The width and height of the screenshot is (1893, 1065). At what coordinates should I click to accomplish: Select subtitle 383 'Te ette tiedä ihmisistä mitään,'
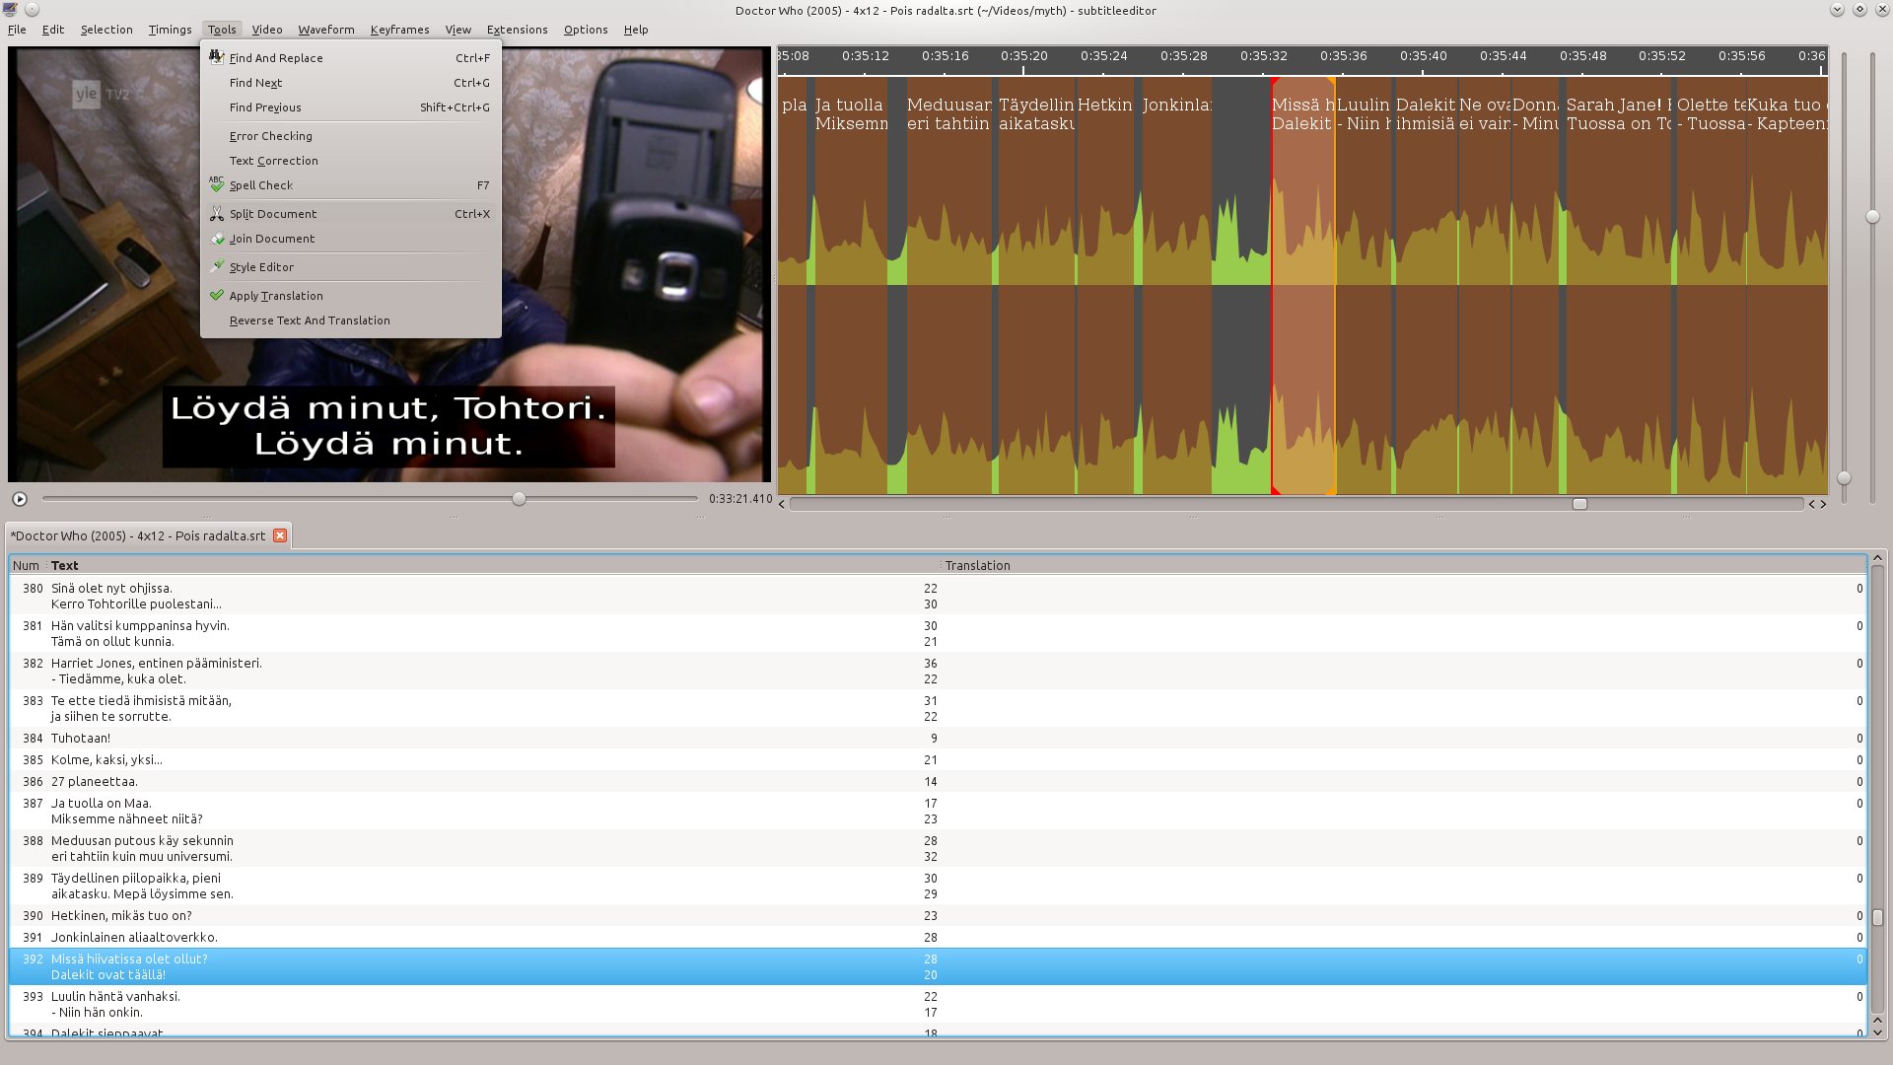[938, 708]
